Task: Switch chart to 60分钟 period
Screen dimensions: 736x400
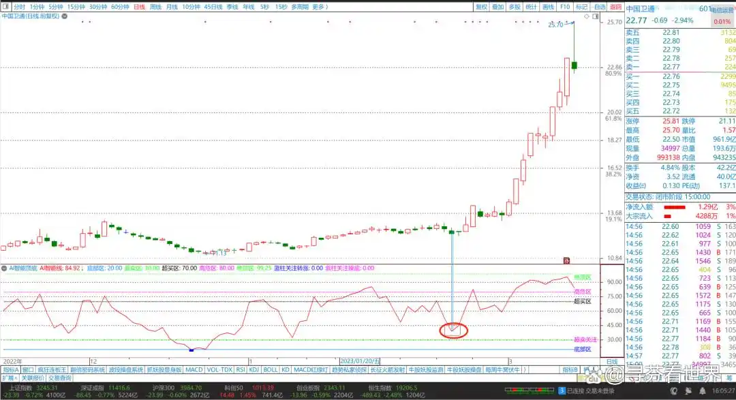Action: (x=119, y=6)
